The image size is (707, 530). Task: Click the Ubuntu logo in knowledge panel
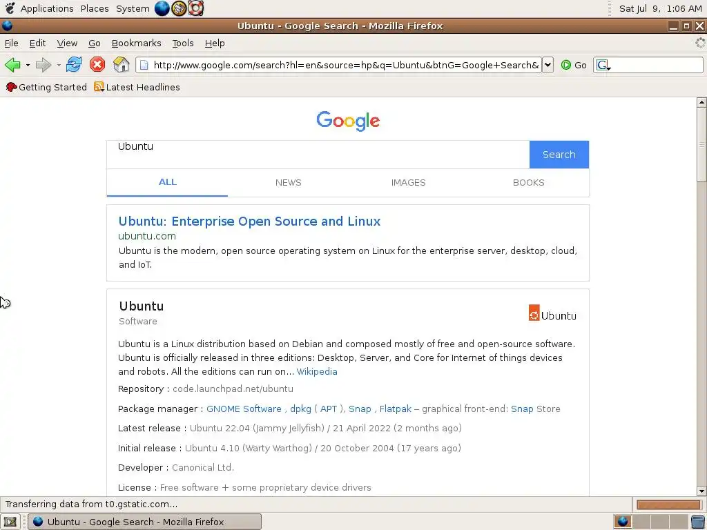[x=552, y=313]
